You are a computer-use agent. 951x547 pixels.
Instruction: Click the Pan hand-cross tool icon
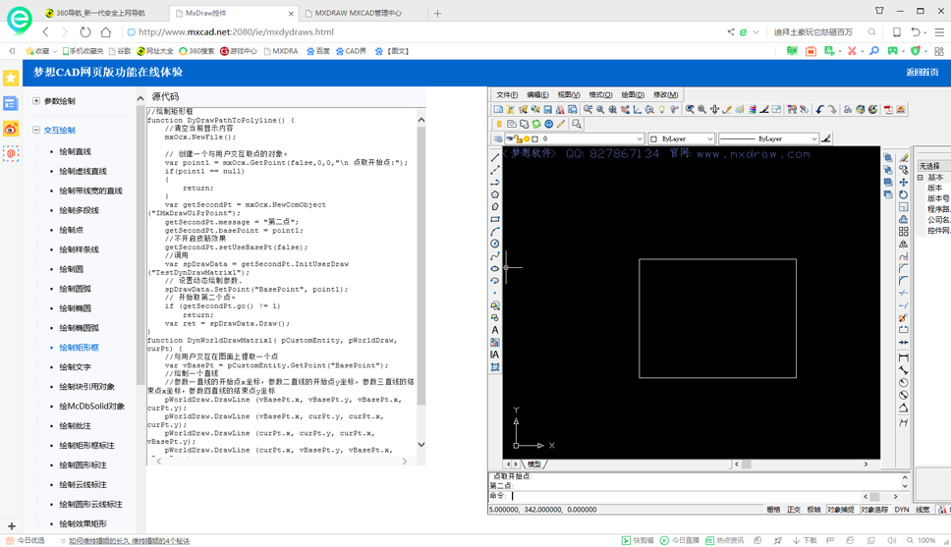(x=714, y=110)
